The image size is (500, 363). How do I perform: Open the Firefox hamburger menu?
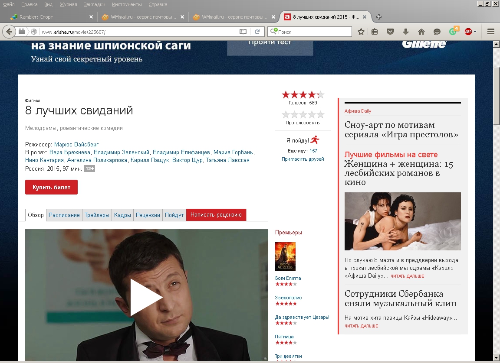[x=491, y=32]
